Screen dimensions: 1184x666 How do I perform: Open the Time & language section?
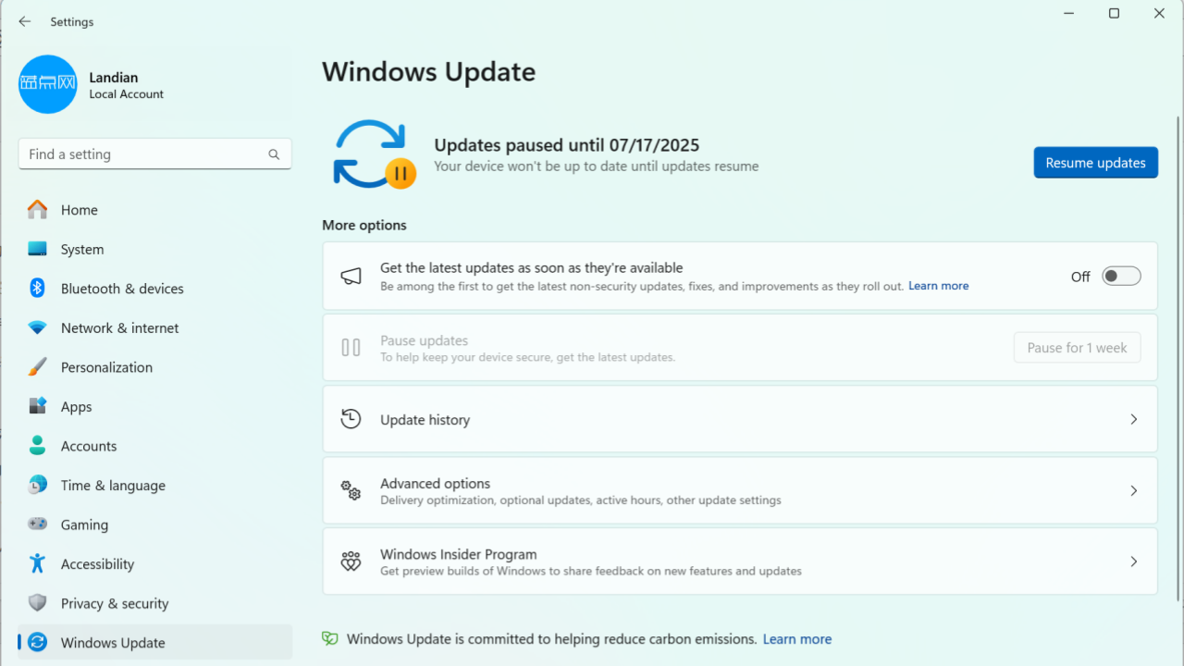click(x=113, y=486)
